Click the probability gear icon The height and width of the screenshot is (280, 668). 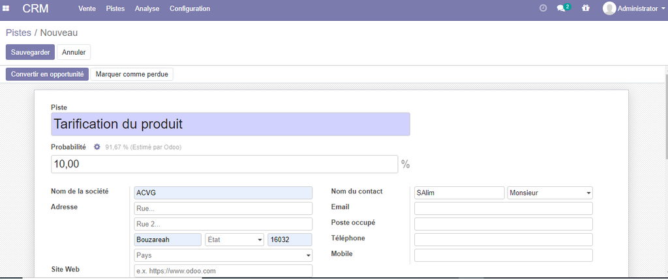coord(97,147)
